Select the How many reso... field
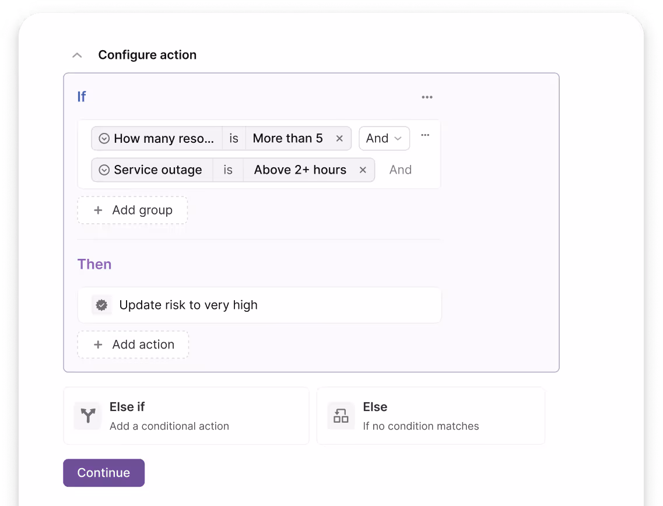The image size is (663, 506). pos(157,139)
